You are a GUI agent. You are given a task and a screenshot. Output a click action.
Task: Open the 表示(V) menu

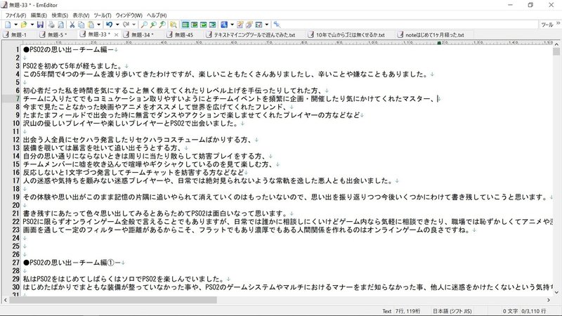coord(81,15)
